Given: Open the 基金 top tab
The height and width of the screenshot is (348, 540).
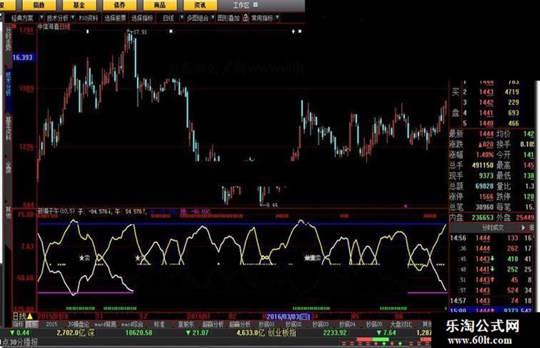Looking at the screenshot, I should [x=79, y=5].
